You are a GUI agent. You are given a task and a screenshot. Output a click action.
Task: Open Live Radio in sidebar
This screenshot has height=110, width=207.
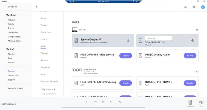[x=13, y=7]
